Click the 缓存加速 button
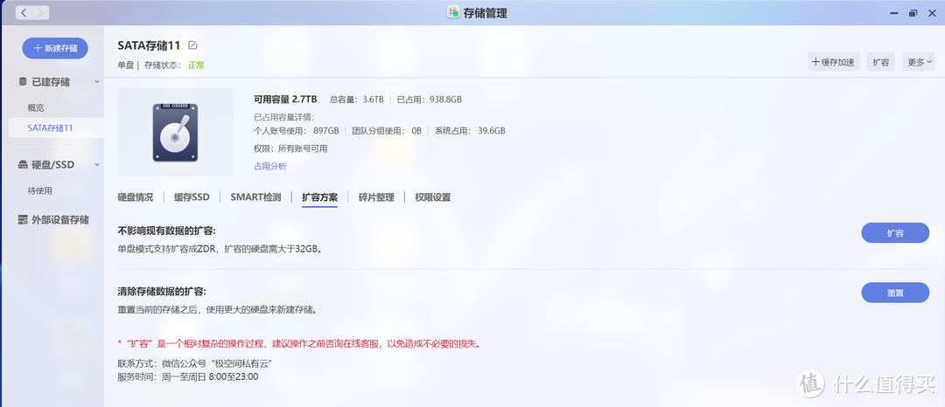 coord(834,62)
